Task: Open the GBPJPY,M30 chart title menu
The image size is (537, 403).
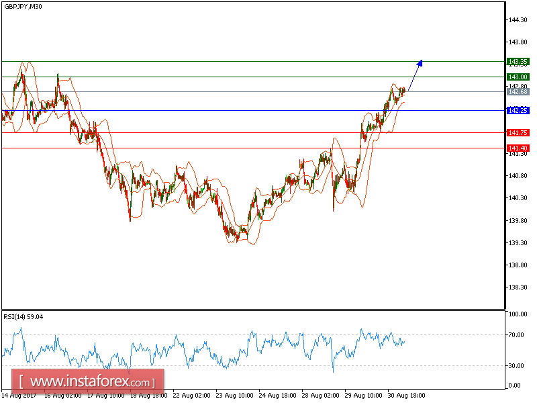Action: coord(23,8)
